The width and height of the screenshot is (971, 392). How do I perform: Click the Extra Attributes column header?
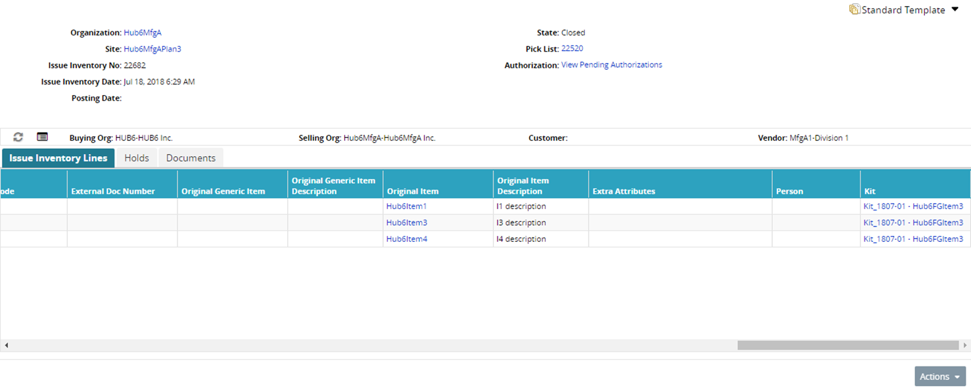(x=623, y=192)
